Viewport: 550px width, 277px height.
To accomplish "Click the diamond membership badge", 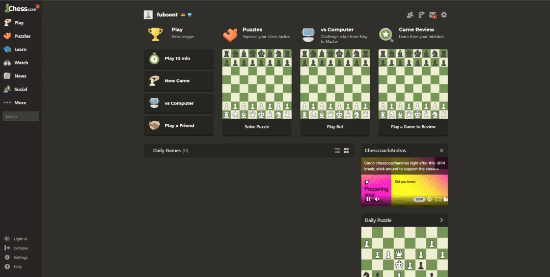I will (x=190, y=15).
